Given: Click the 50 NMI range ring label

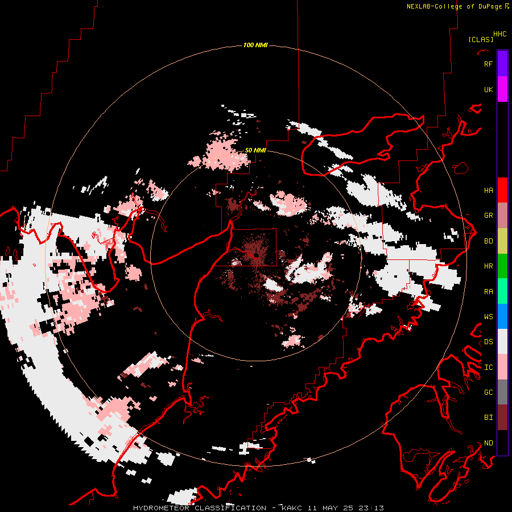Looking at the screenshot, I should click(x=255, y=150).
